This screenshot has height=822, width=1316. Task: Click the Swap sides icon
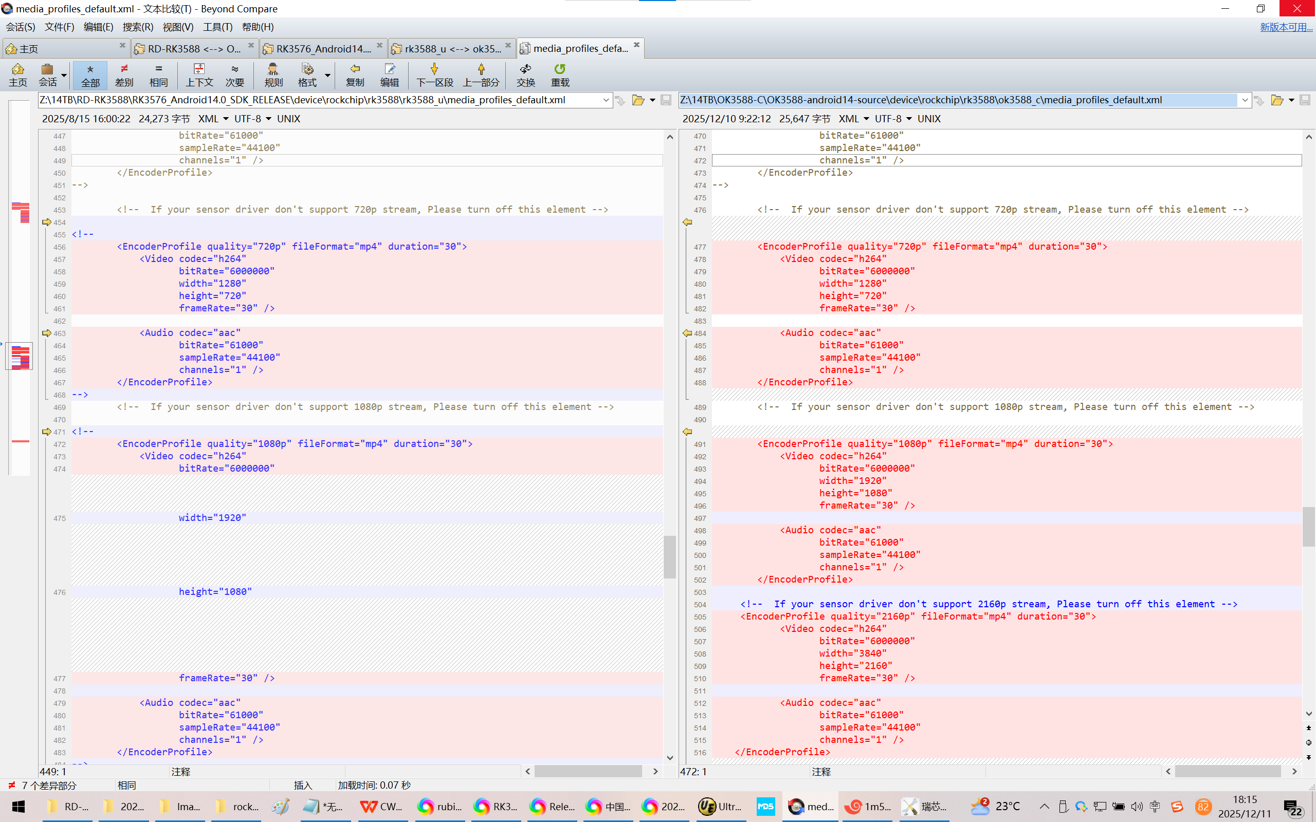click(525, 74)
